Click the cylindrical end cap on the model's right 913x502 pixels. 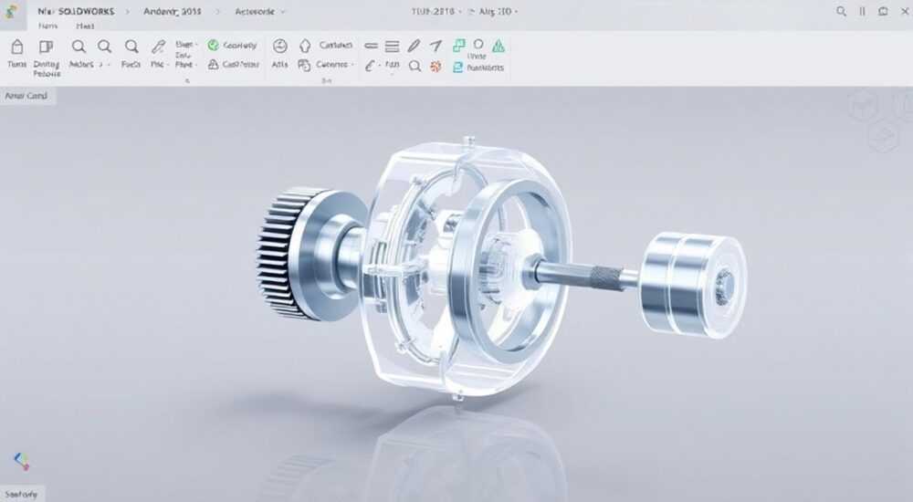click(x=693, y=284)
